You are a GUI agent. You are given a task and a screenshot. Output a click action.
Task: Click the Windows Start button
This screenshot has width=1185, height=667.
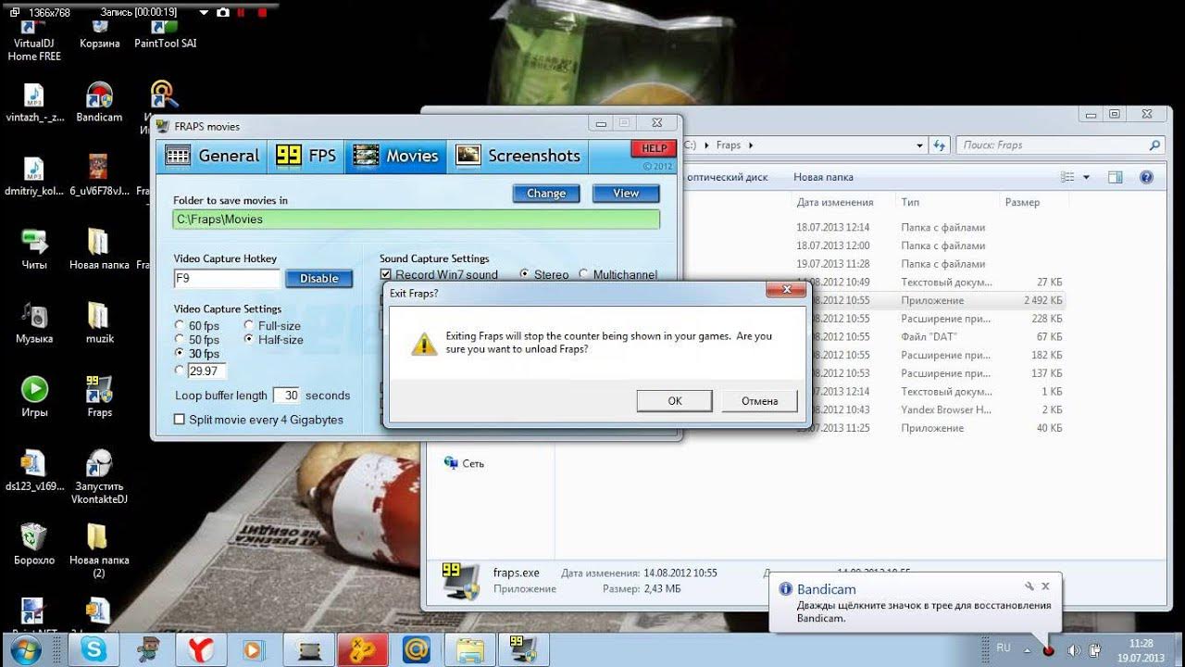(x=25, y=649)
